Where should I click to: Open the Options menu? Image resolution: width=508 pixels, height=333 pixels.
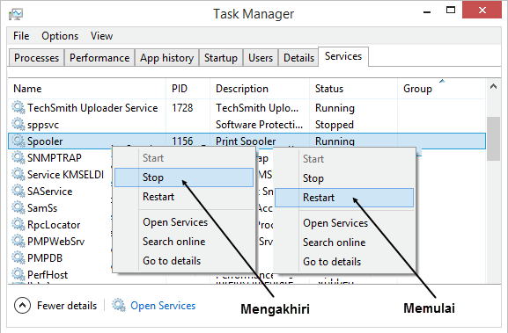click(60, 36)
